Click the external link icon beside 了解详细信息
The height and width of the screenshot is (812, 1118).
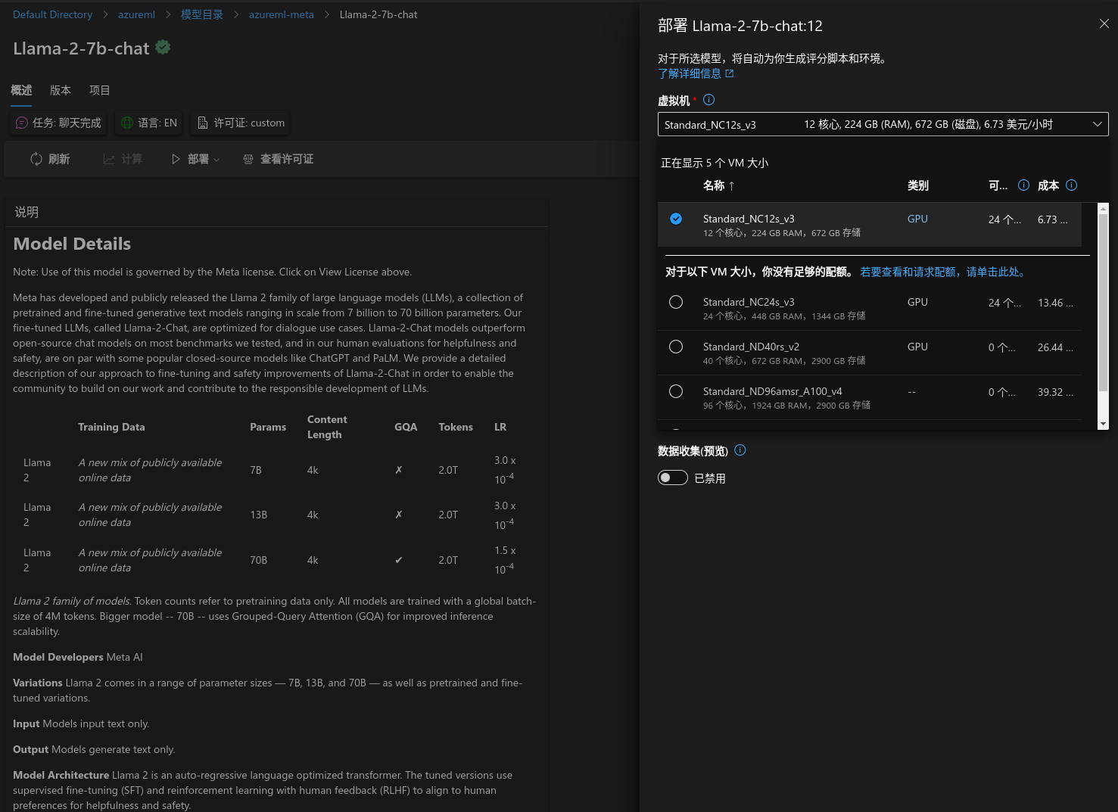(730, 73)
